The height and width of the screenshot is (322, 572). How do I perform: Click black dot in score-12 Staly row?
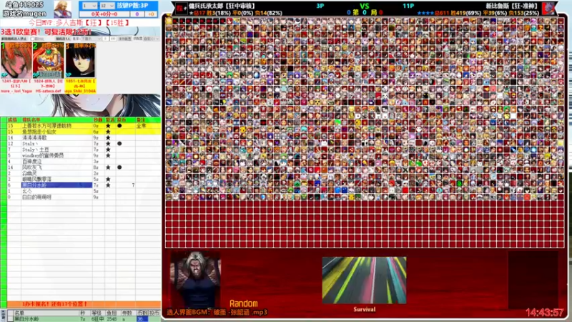click(x=119, y=144)
